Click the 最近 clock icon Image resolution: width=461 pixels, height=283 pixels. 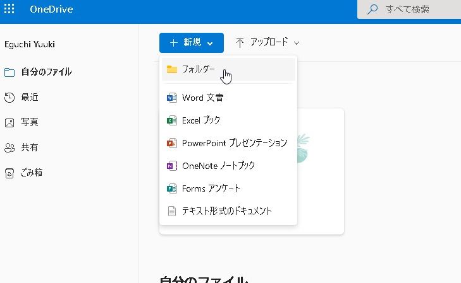(9, 98)
